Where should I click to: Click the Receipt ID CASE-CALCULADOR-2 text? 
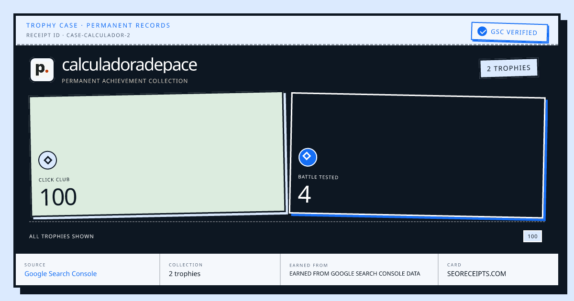coord(78,35)
